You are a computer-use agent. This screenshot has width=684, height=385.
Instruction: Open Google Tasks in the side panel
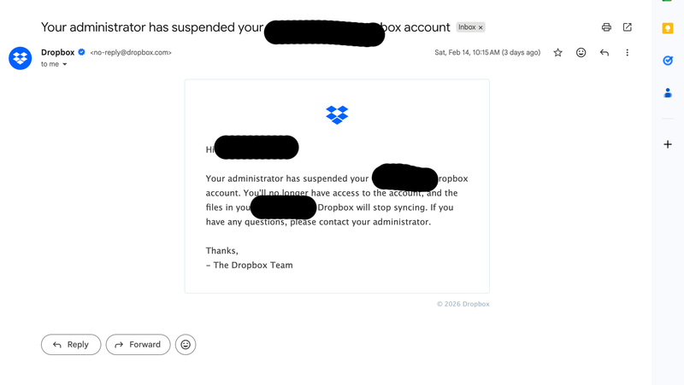[668, 61]
